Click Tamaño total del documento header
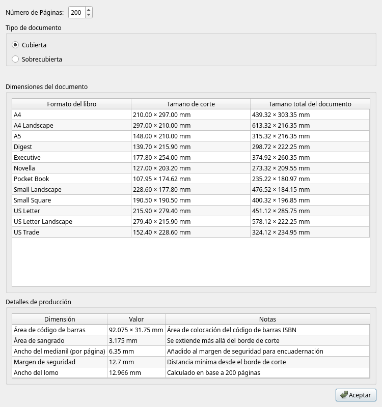This screenshot has height=407, width=382. [x=310, y=104]
